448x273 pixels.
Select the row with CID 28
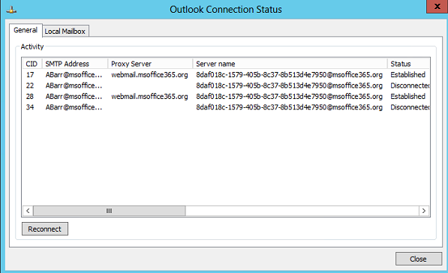(x=226, y=97)
